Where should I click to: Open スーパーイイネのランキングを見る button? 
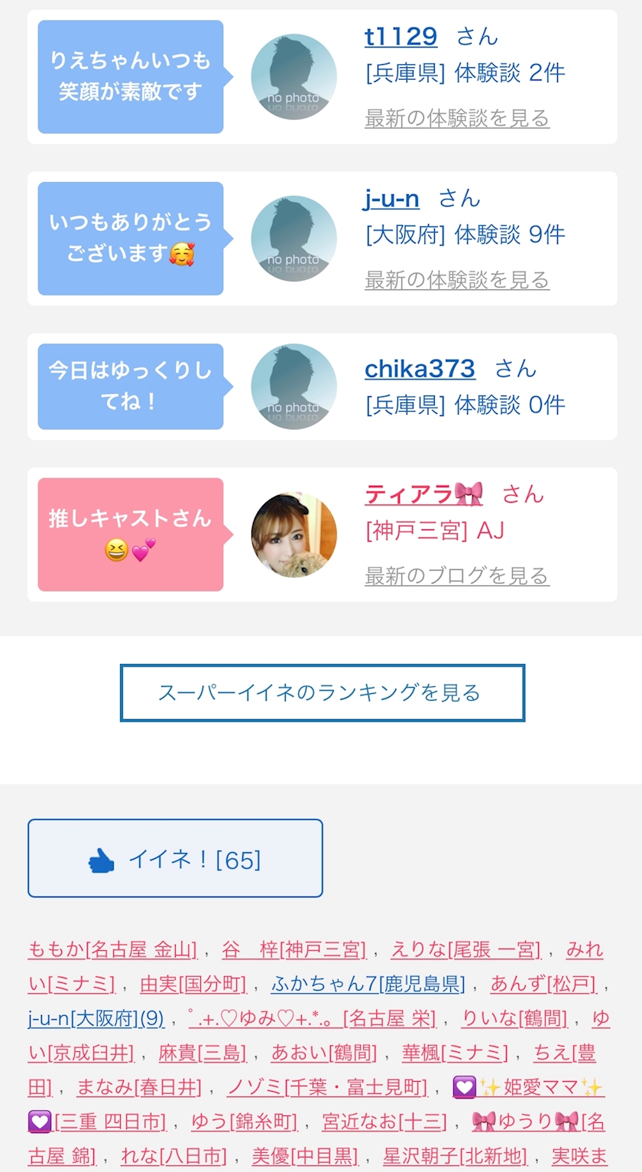tap(323, 693)
